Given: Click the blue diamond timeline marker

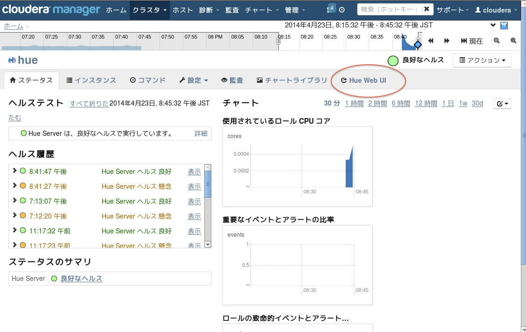Looking at the screenshot, I should point(418,45).
